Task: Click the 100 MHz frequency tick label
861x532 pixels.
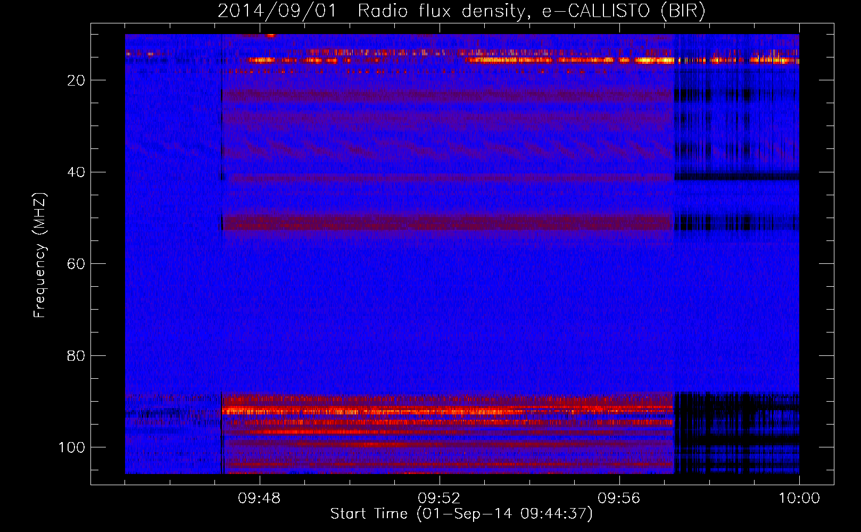Action: tap(72, 447)
